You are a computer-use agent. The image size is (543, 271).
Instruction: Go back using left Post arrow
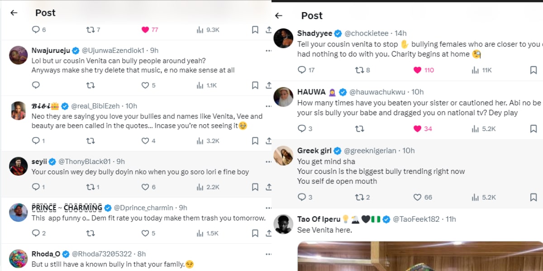pyautogui.click(x=14, y=13)
